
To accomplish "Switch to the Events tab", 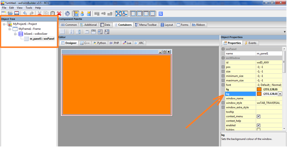I will [x=251, y=43].
